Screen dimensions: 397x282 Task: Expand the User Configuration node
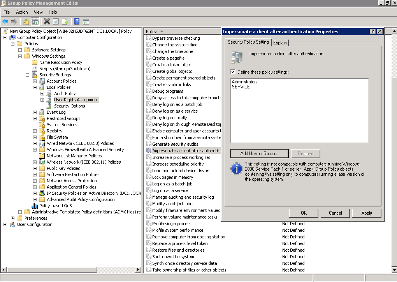pos(5,225)
